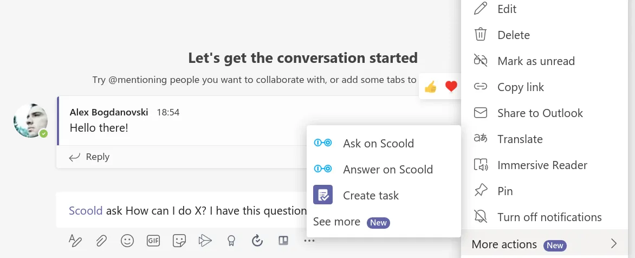
Task: Expand the More actions submenu
Action: coord(544,244)
